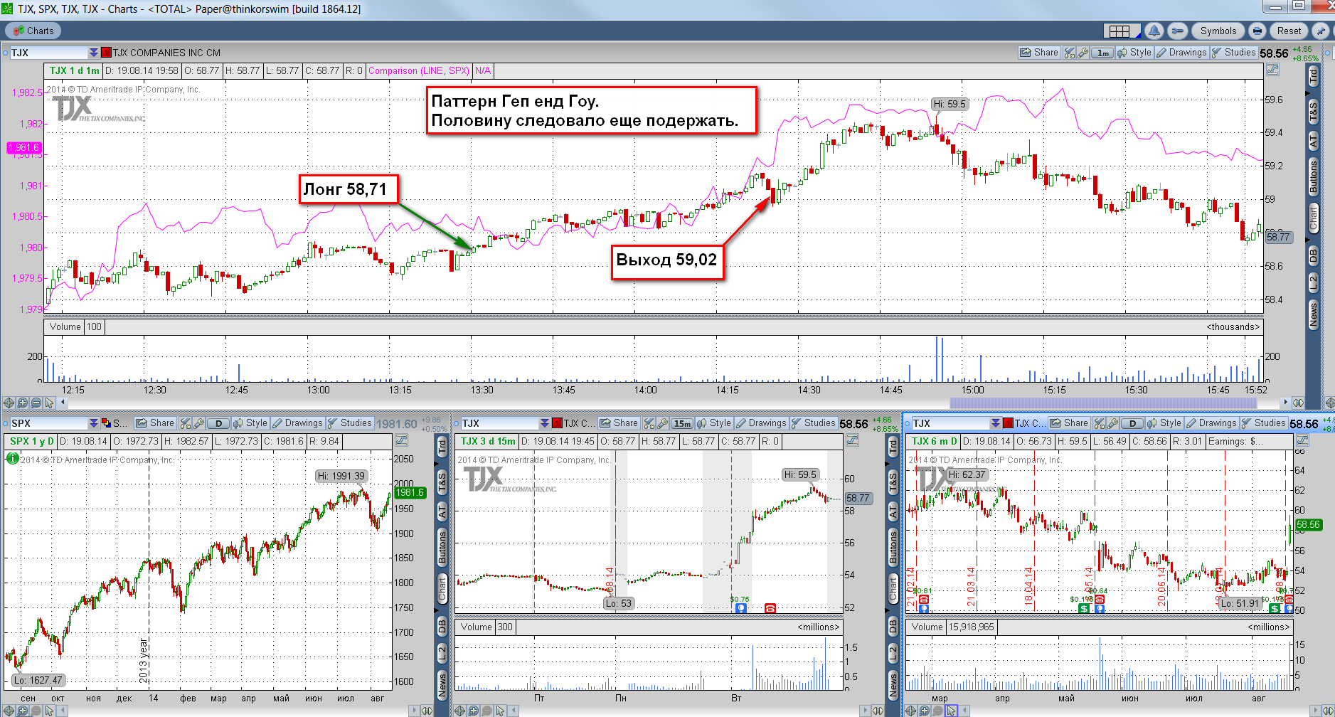Toggle AT sidebar tab of main chart
The height and width of the screenshot is (717, 1335).
[1314, 141]
